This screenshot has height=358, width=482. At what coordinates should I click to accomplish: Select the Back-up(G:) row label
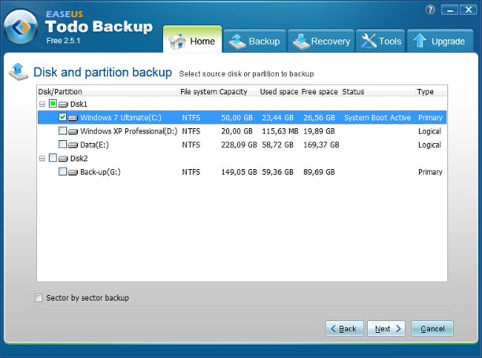100,172
